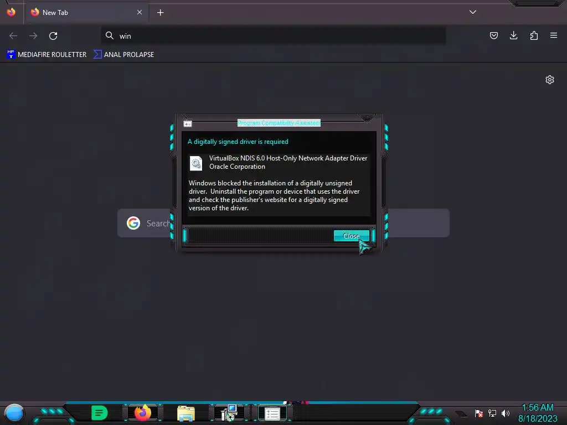Viewport: 567px width, 425px height.
Task: Open the Program Compatibility Assistant taskbar item
Action: point(272,413)
